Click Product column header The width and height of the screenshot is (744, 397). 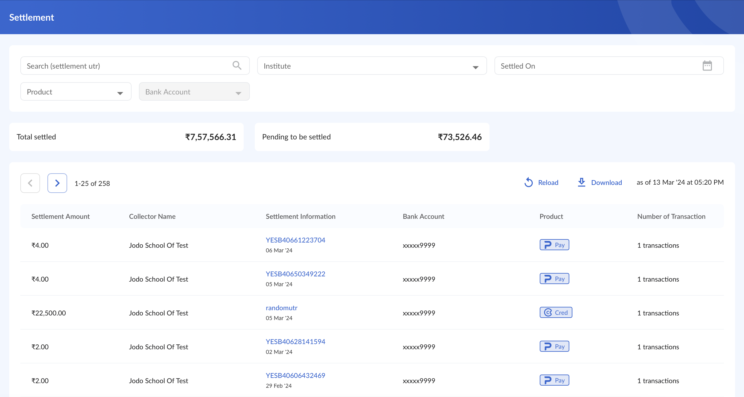point(551,216)
